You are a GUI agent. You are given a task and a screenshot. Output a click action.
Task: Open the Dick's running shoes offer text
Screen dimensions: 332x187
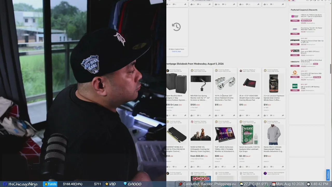point(310,88)
